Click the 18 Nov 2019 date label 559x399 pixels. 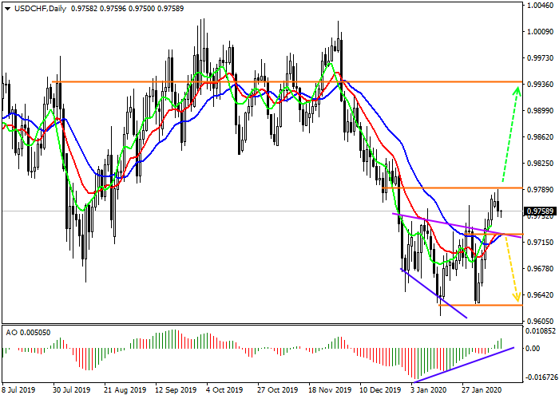click(x=328, y=390)
